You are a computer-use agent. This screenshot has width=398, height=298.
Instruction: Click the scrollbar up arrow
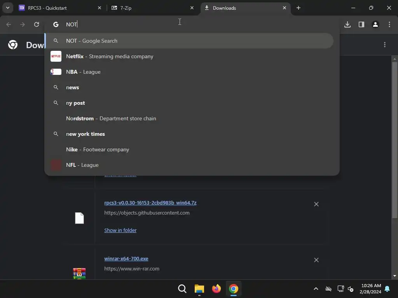pos(395,59)
